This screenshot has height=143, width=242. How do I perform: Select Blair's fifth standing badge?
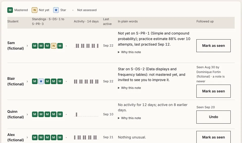[60, 81]
